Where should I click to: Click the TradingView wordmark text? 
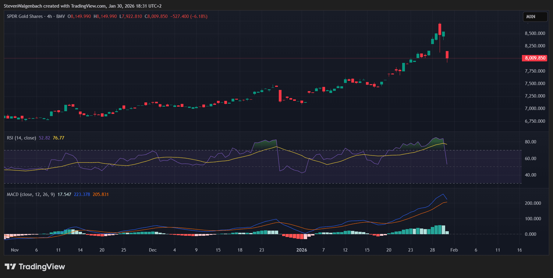click(x=42, y=267)
